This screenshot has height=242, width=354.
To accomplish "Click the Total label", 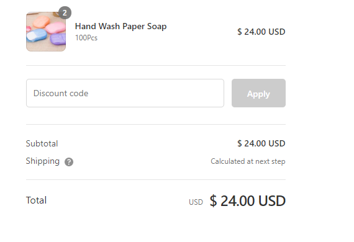I will (37, 200).
